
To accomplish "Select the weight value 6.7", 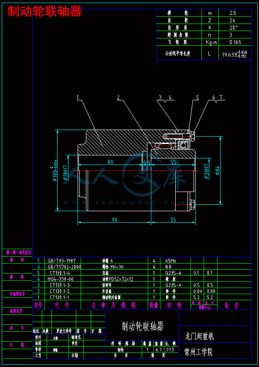I will (x=159, y=350).
